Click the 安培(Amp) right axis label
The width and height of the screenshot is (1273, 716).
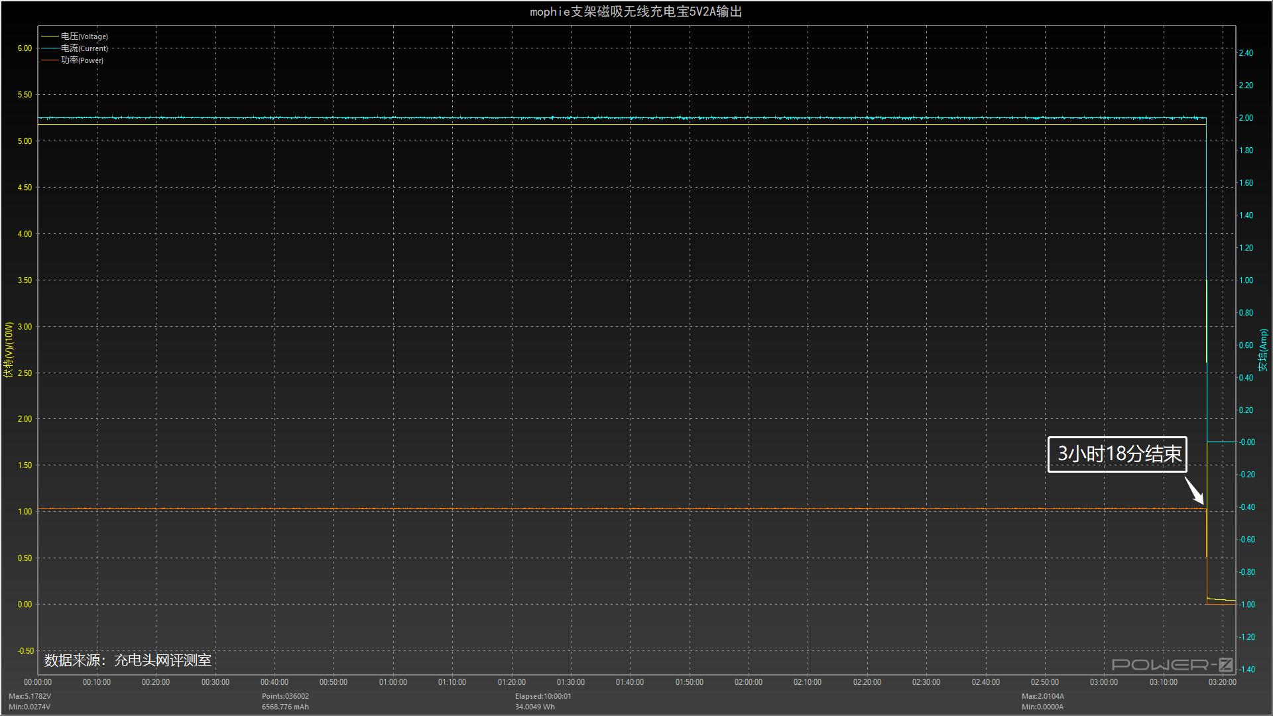1264,347
